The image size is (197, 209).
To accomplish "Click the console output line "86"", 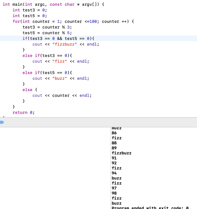I will coord(114,133).
